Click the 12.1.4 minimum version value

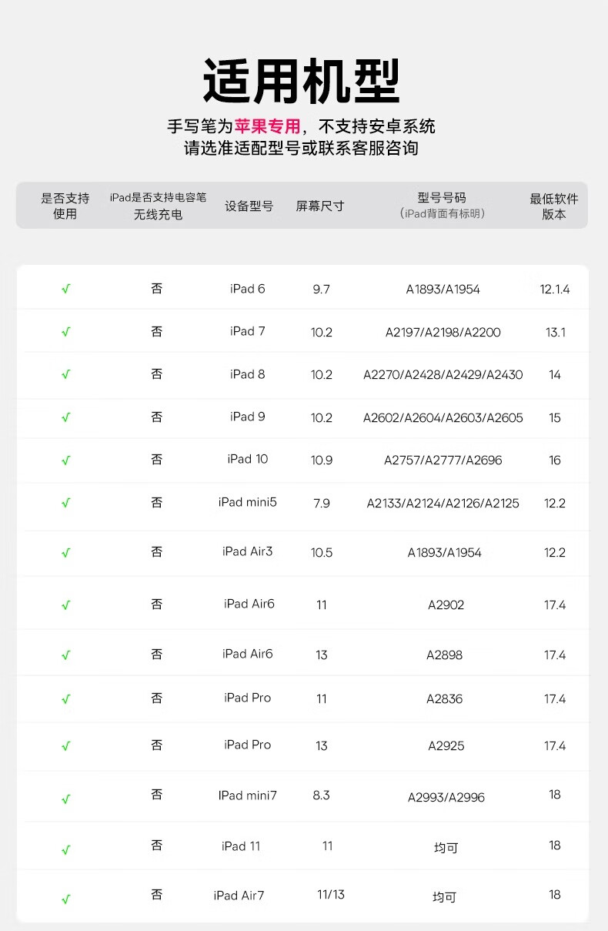click(x=555, y=290)
